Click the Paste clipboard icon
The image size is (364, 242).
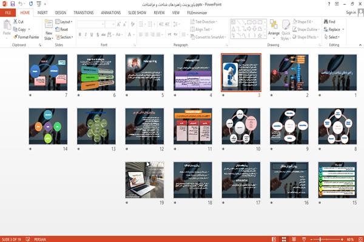point(7,25)
